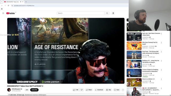Open Building a PC Using Amazon title
Viewport: 171px width, 96px height.
(x=151, y=61)
